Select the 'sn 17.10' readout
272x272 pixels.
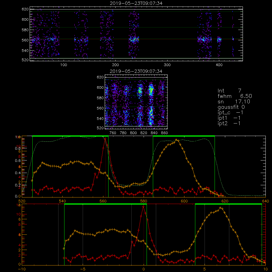click(234, 101)
